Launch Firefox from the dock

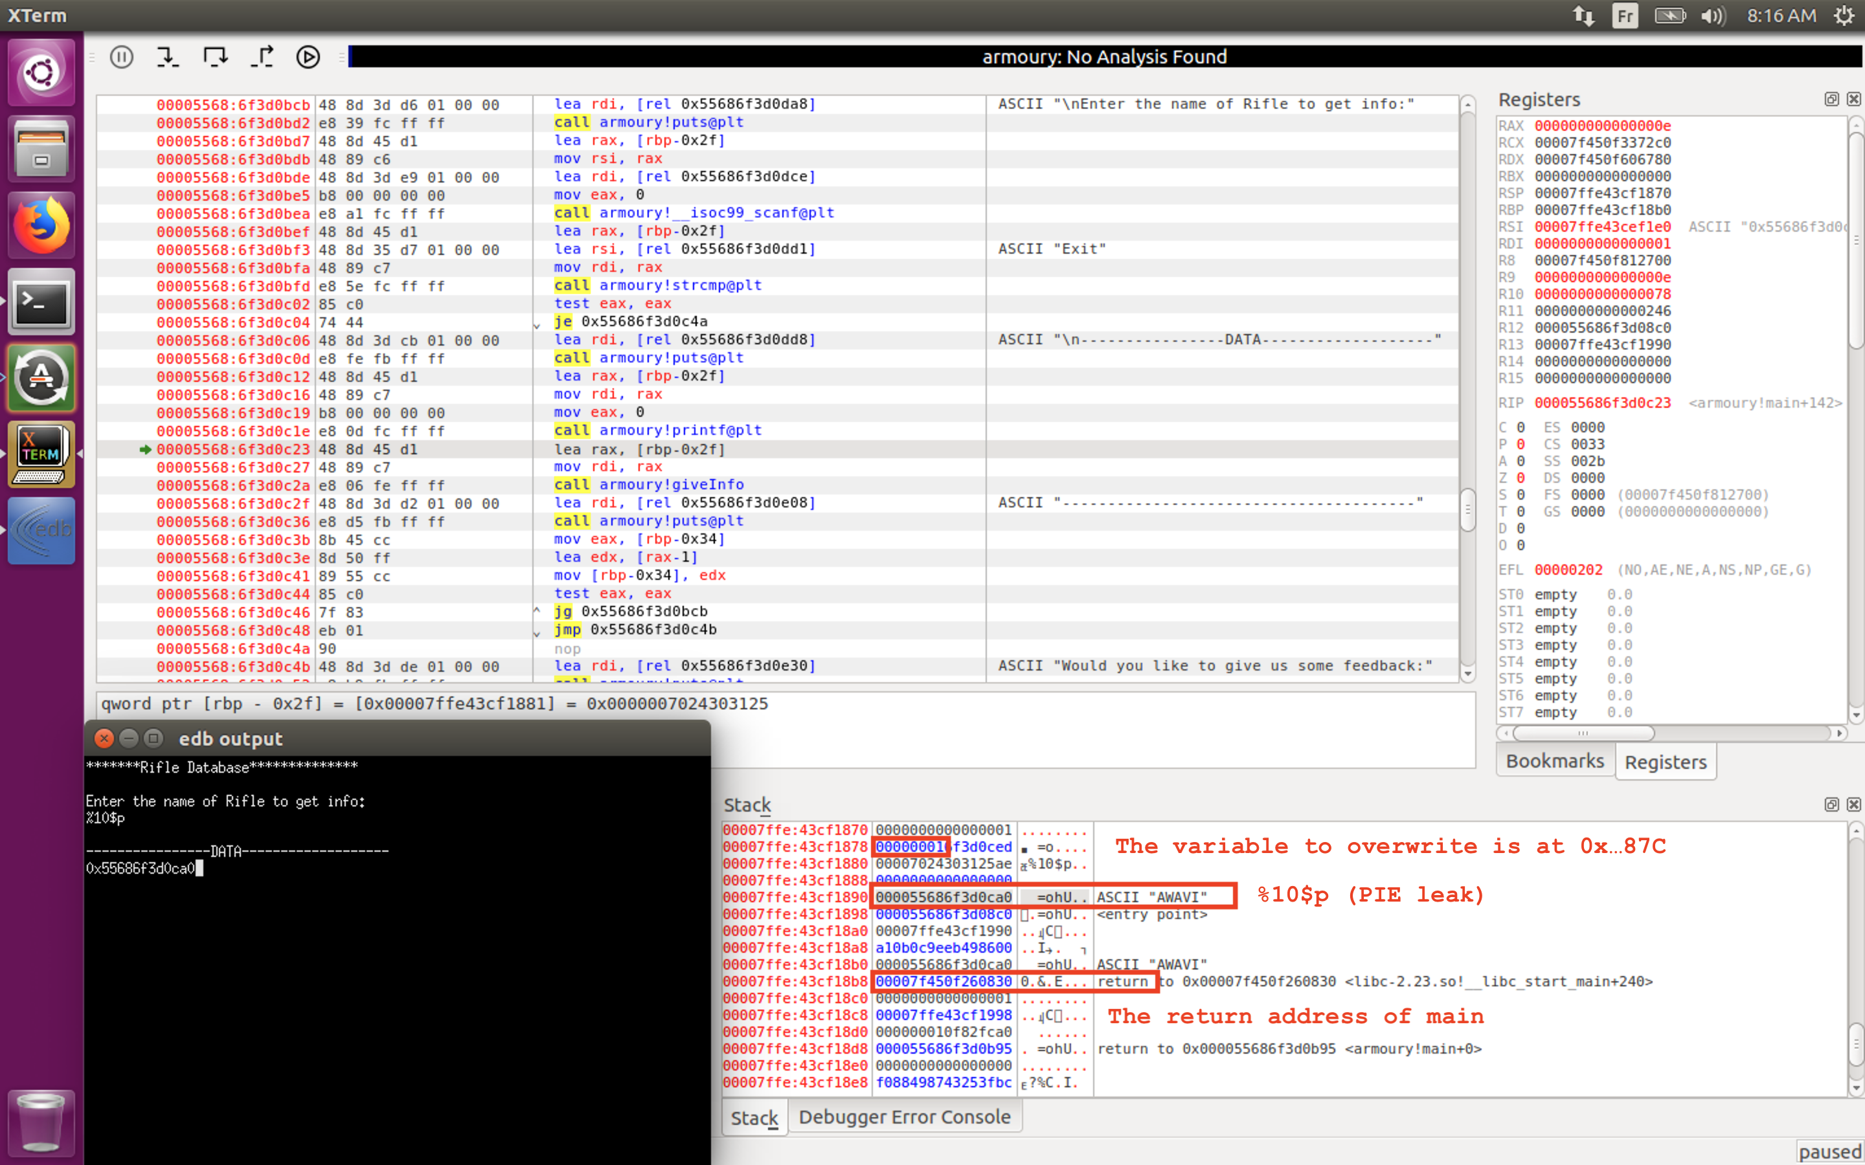(41, 225)
